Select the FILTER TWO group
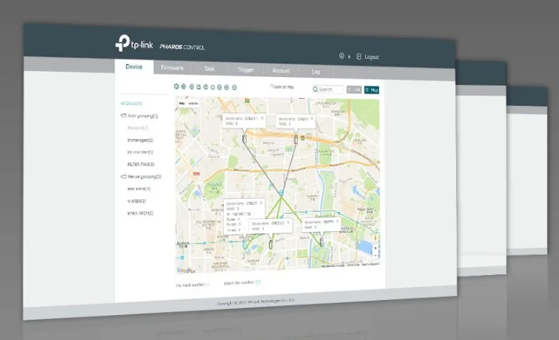The width and height of the screenshot is (559, 340). [x=141, y=164]
